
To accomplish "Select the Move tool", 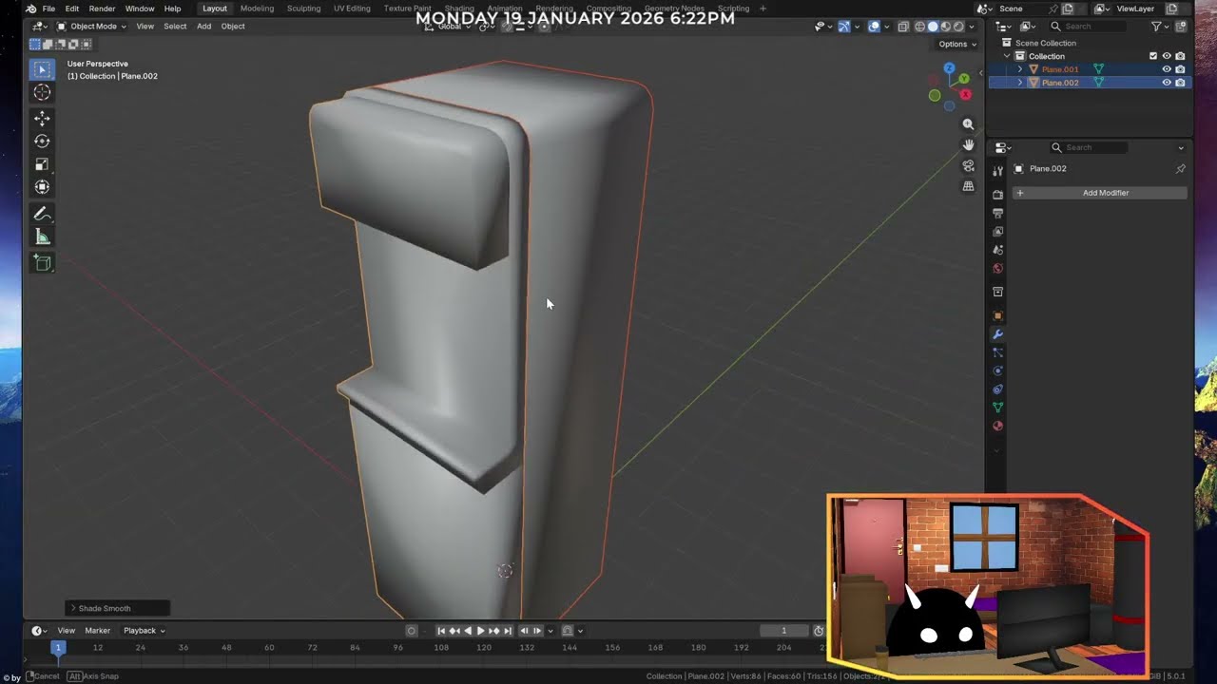I will click(42, 118).
